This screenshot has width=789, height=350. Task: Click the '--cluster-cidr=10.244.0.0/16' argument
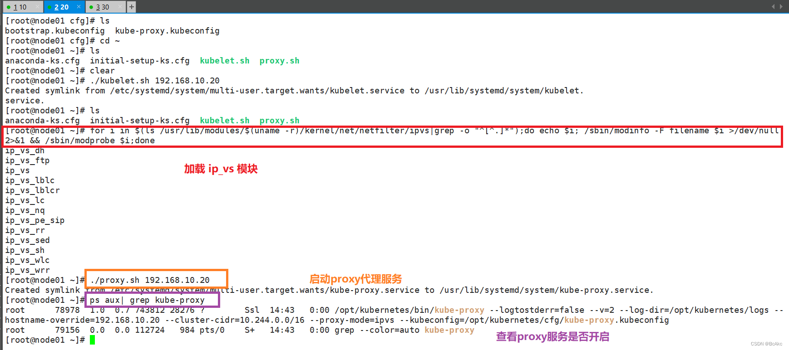tap(235, 320)
